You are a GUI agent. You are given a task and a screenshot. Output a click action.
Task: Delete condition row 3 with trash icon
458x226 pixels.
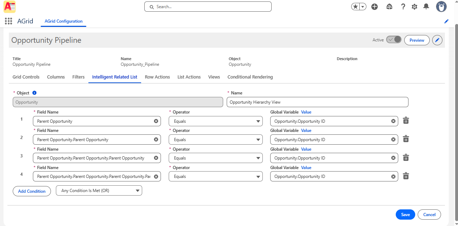[406, 158]
